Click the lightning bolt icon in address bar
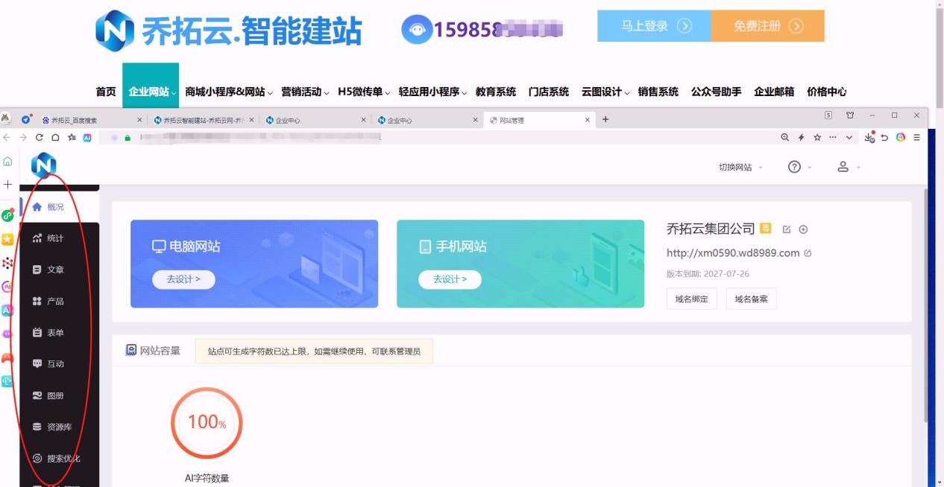Image resolution: width=944 pixels, height=487 pixels. tap(802, 138)
